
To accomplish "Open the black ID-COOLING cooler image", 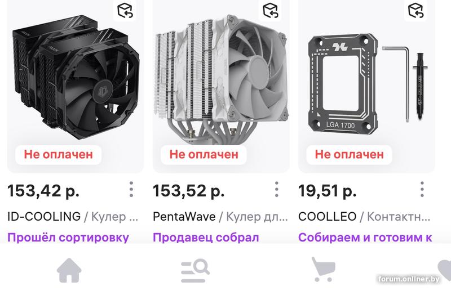I will tap(76, 78).
